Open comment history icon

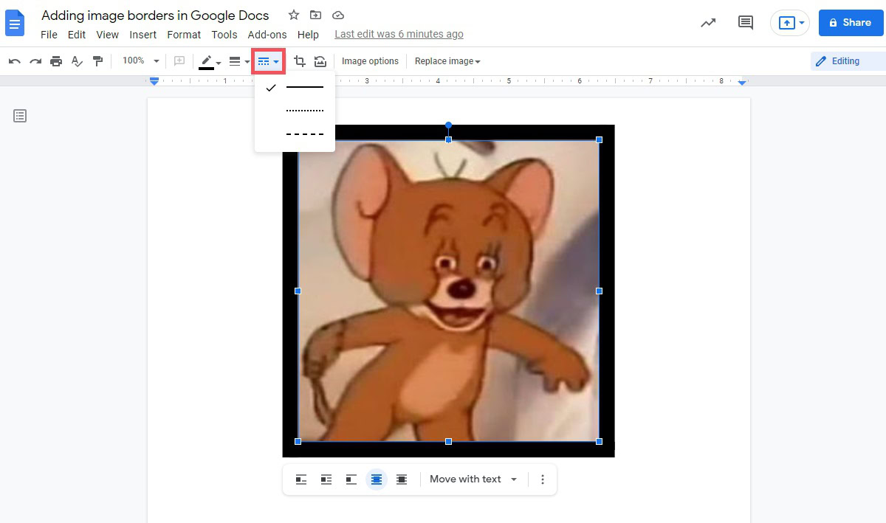(x=746, y=23)
